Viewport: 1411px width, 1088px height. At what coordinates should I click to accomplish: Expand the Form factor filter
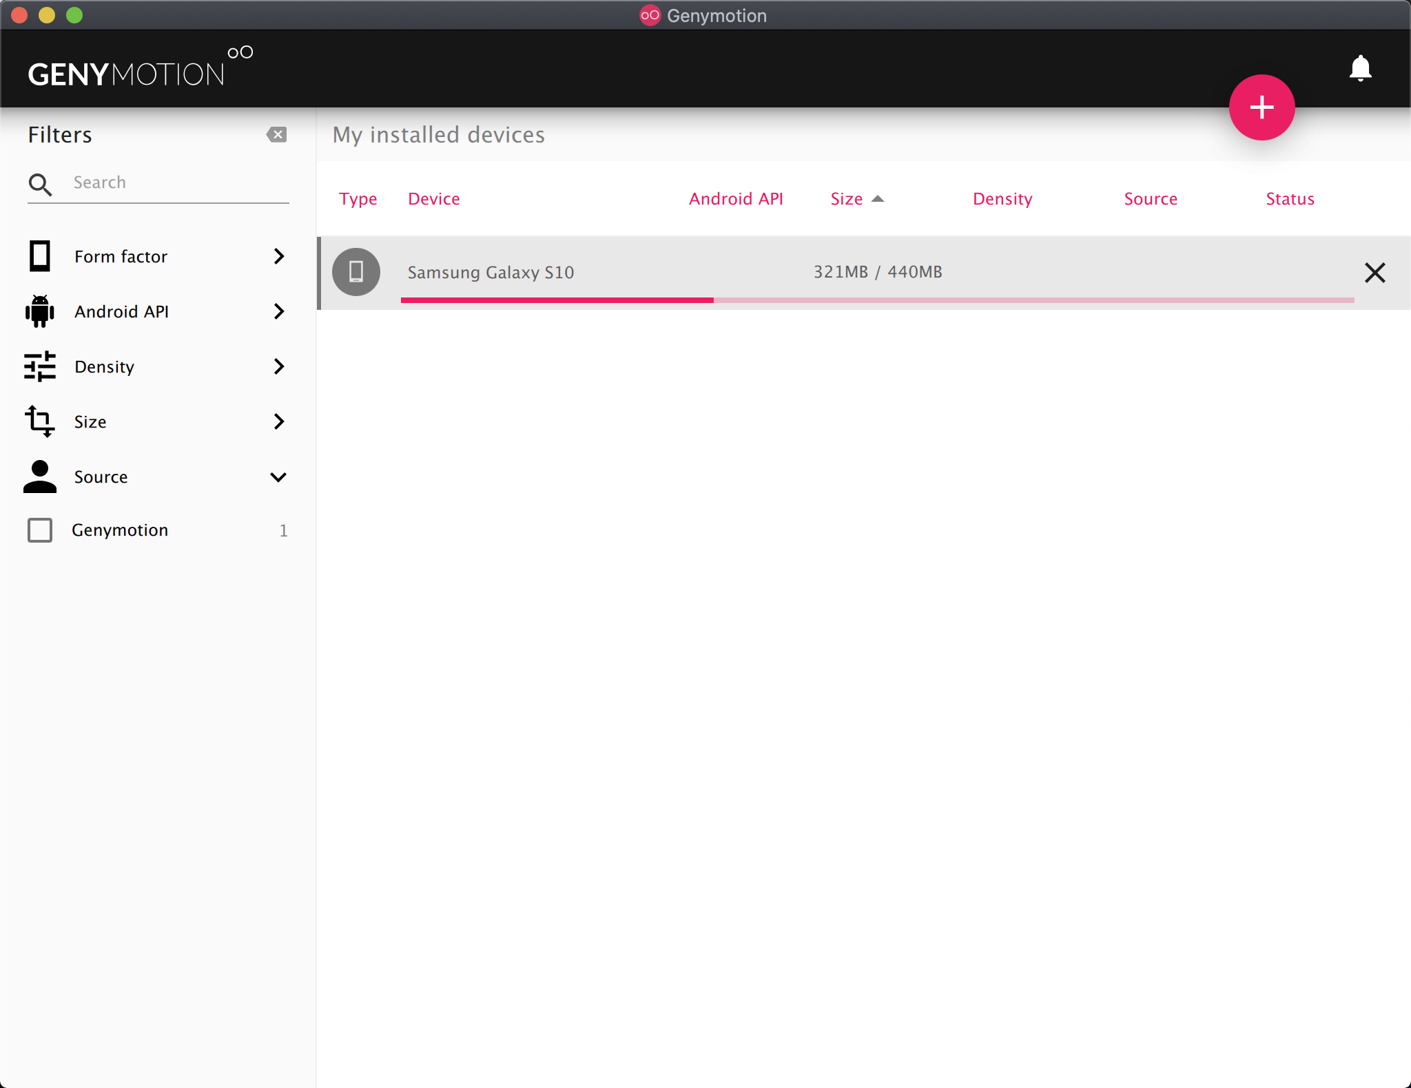pos(278,256)
